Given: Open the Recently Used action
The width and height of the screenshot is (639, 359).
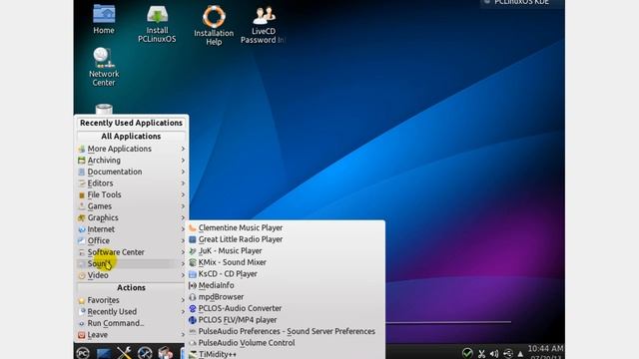Looking at the screenshot, I should (131, 312).
